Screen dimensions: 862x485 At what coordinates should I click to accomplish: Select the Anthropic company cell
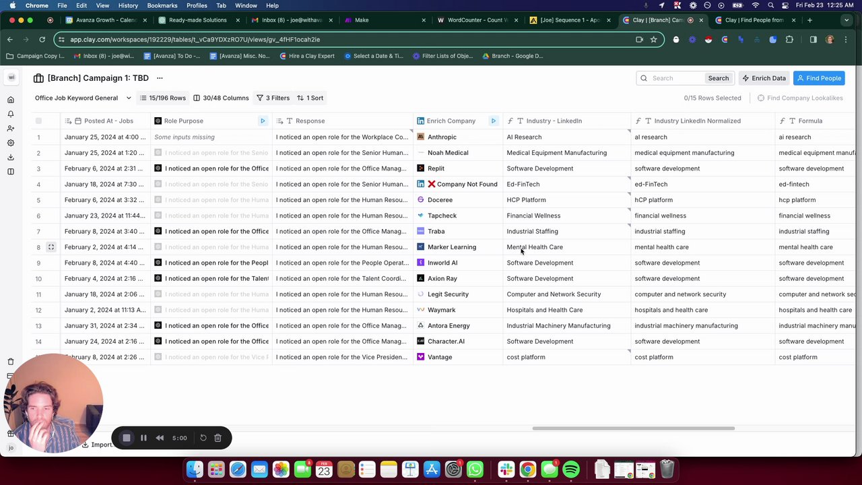tap(458, 137)
